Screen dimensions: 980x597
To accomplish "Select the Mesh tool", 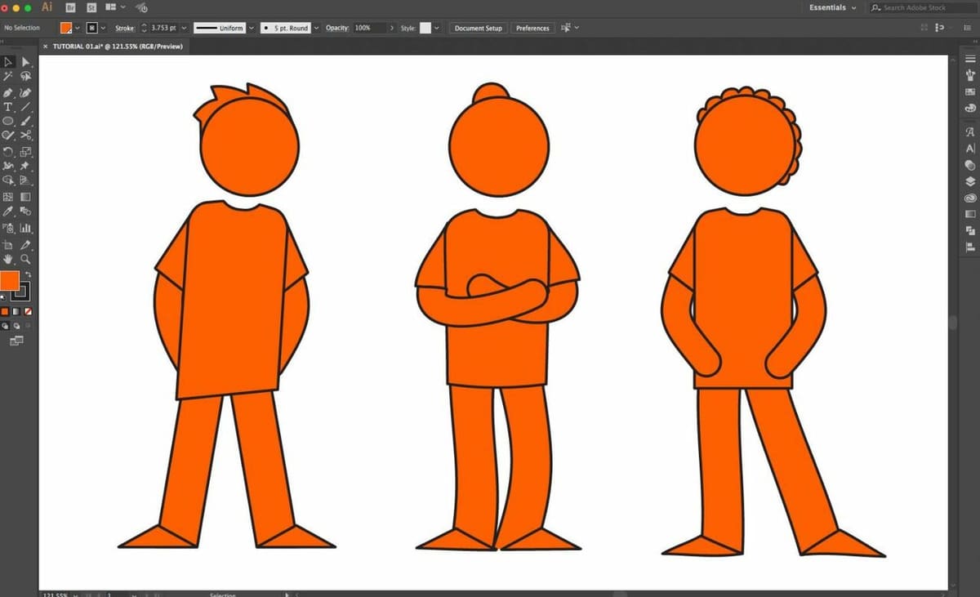I will point(8,197).
